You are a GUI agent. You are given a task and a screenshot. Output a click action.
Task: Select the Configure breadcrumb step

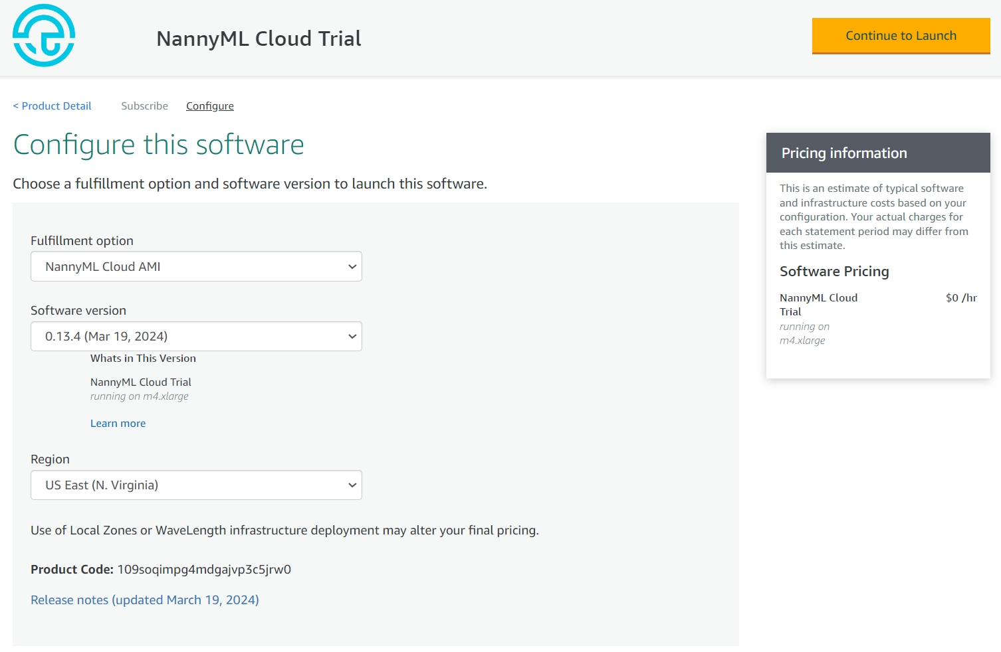pyautogui.click(x=209, y=106)
